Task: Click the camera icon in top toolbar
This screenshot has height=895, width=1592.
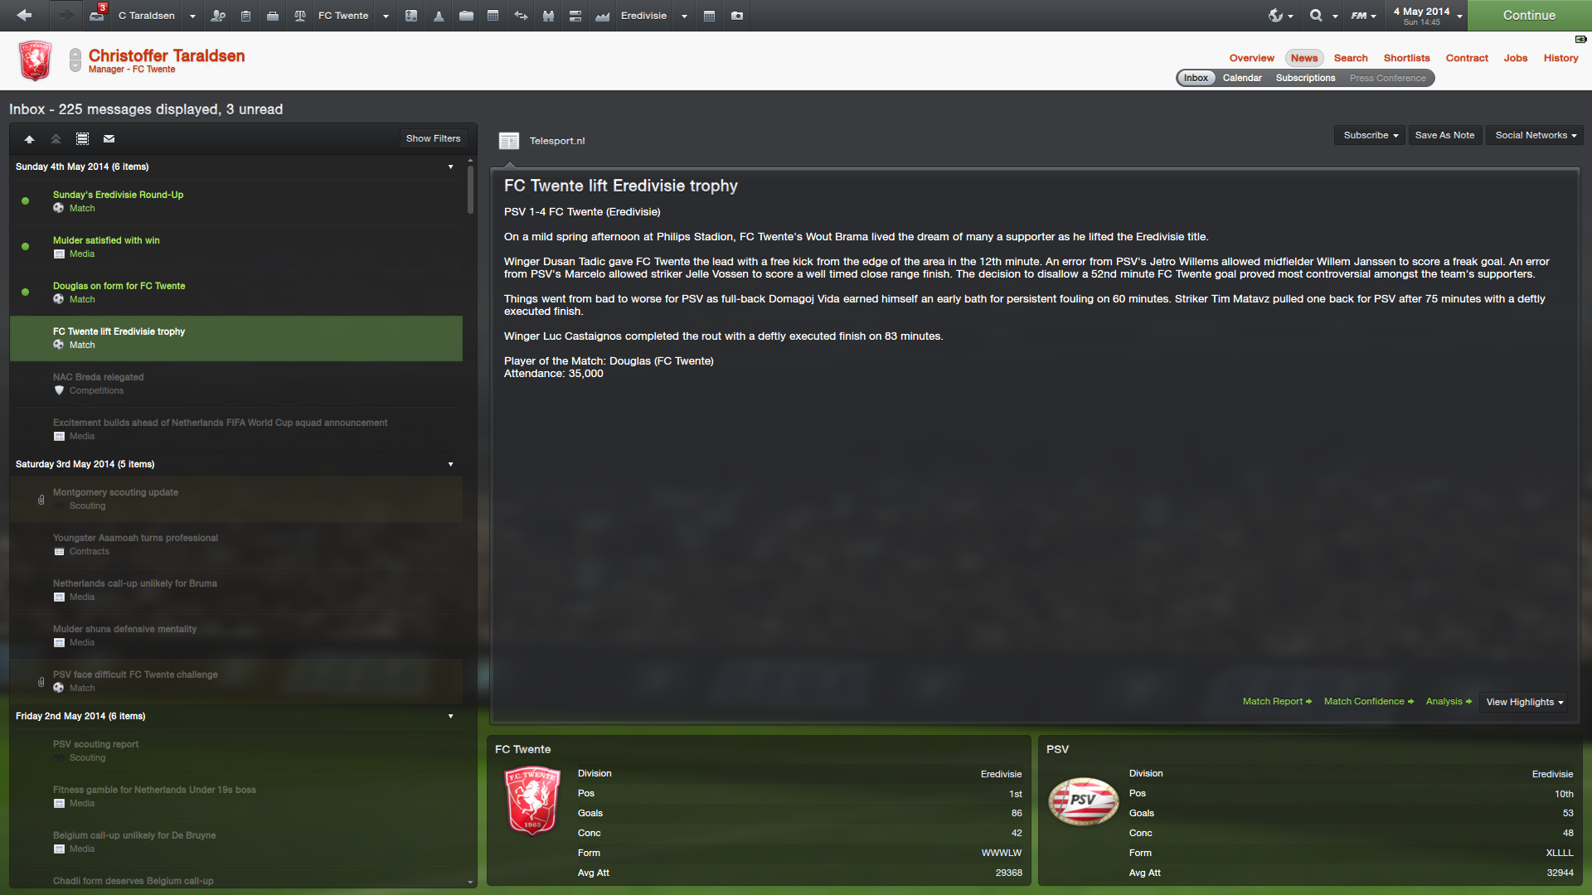Action: [737, 16]
